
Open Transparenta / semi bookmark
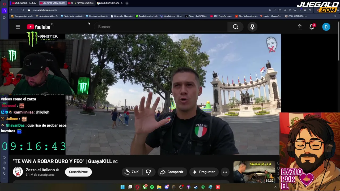(22, 16)
